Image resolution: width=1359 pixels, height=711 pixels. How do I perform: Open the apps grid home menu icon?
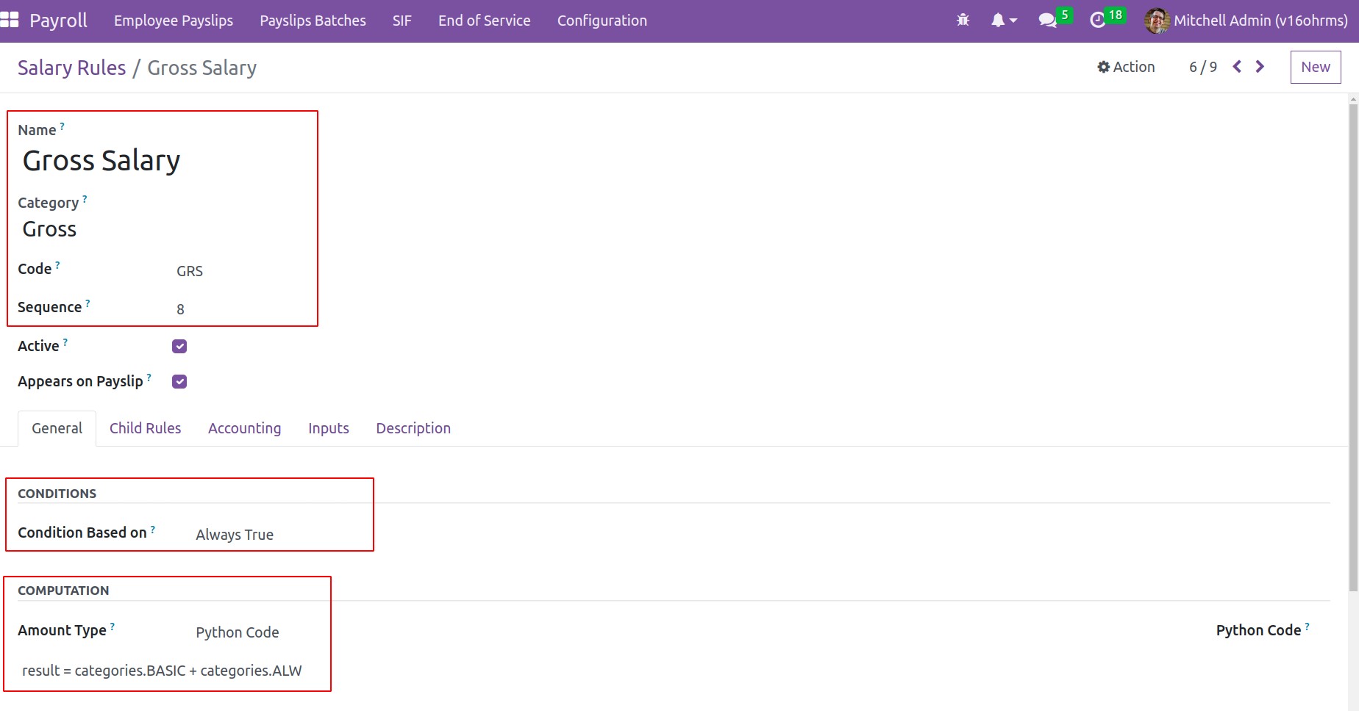[10, 20]
